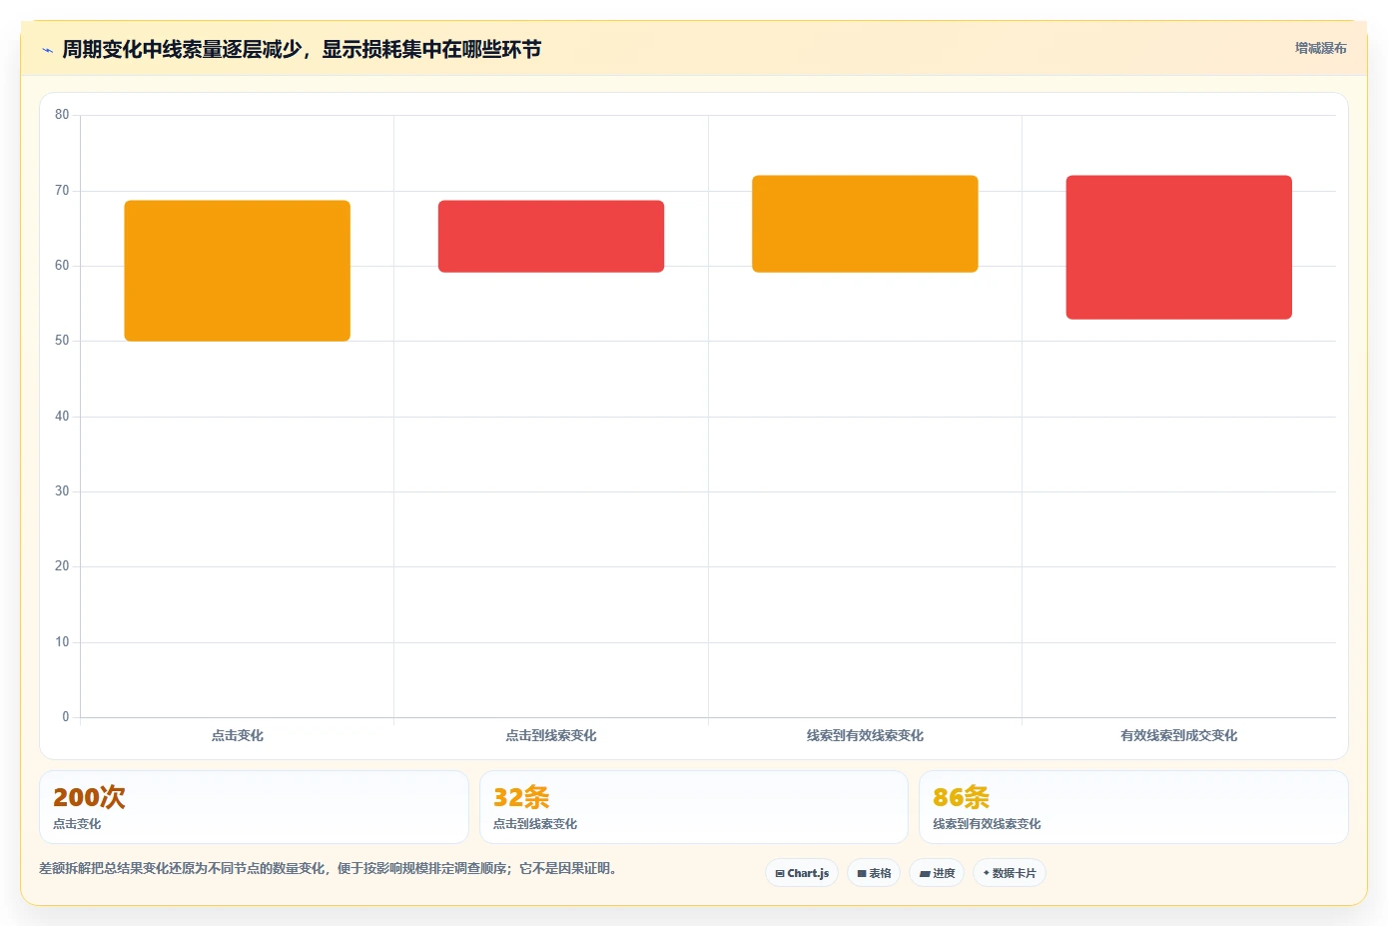
Task: Click the 增减瀑布 label in the header
Action: coord(1320,48)
